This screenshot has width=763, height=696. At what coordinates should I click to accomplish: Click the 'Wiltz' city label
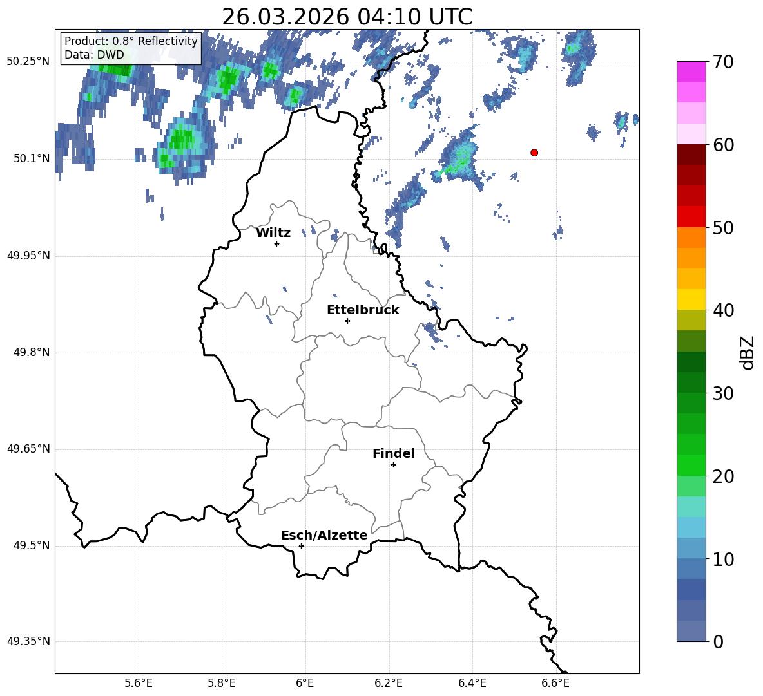[x=273, y=233]
